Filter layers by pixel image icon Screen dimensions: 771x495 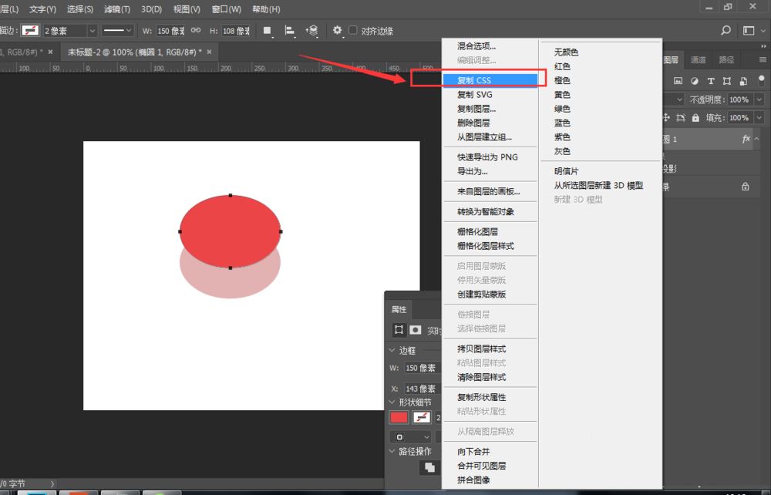tap(678, 81)
